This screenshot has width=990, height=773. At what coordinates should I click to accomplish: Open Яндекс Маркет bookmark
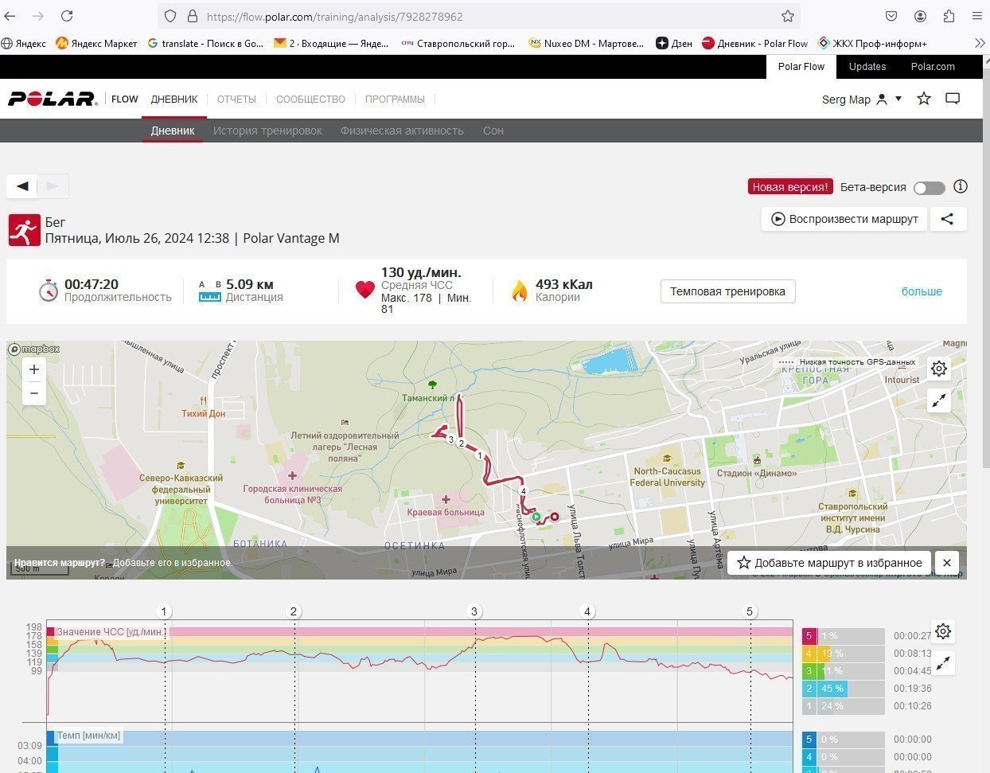pyautogui.click(x=96, y=43)
